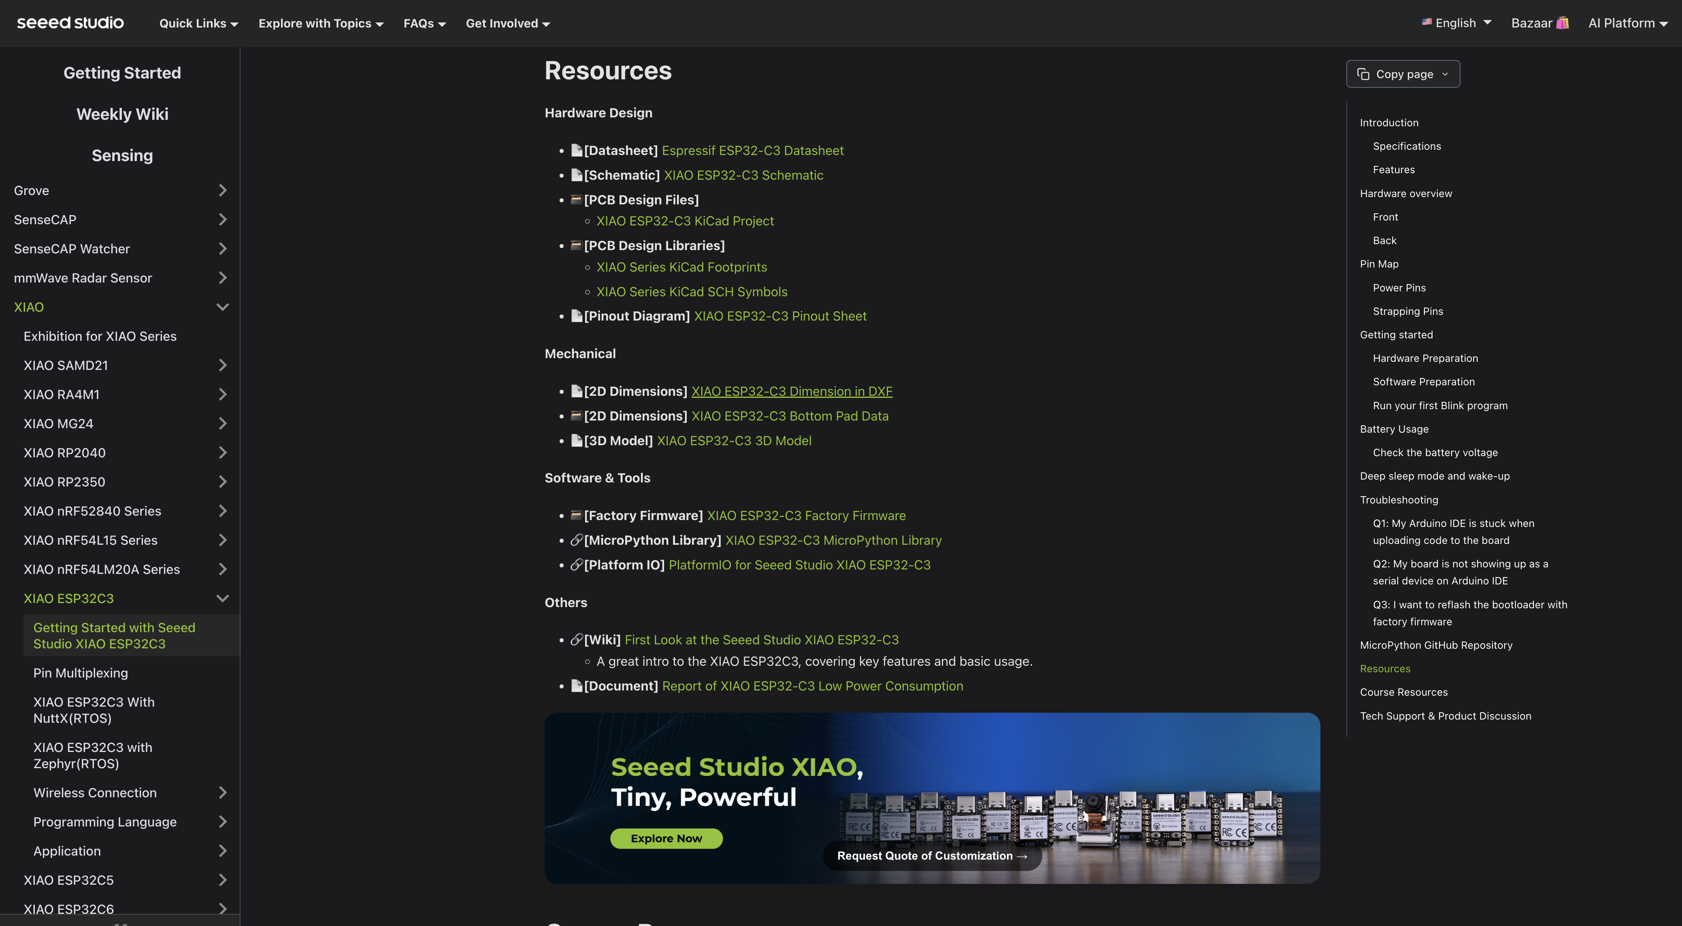1682x926 pixels.
Task: Open the English language dropdown
Action: pos(1457,23)
